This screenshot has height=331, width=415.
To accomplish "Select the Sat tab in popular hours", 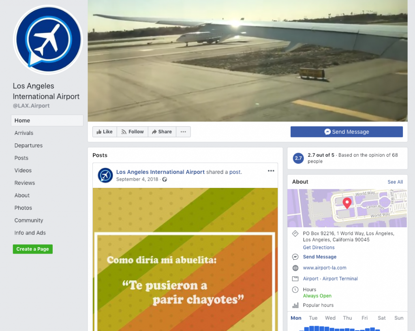I will [x=382, y=318].
